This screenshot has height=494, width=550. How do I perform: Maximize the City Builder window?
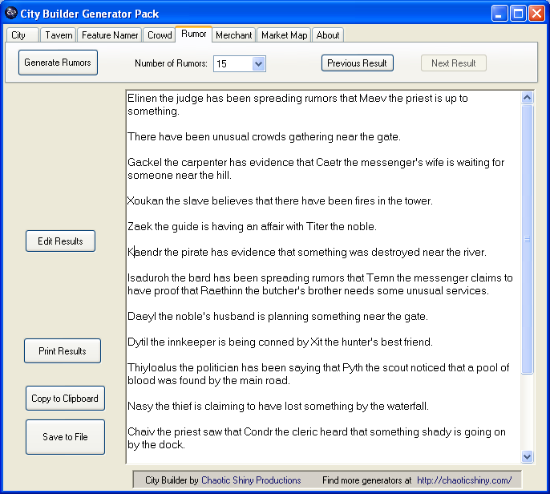pos(518,14)
